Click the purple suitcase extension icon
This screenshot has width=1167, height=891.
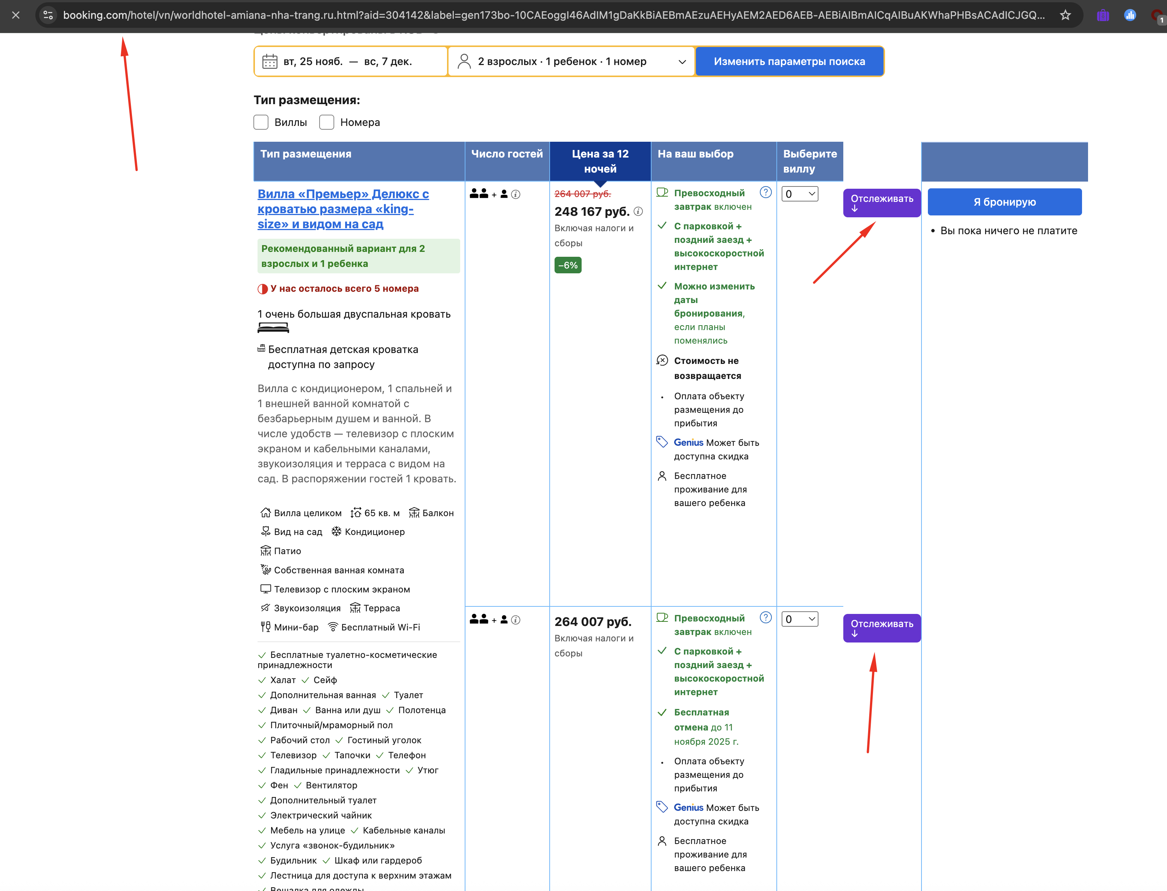pos(1103,15)
